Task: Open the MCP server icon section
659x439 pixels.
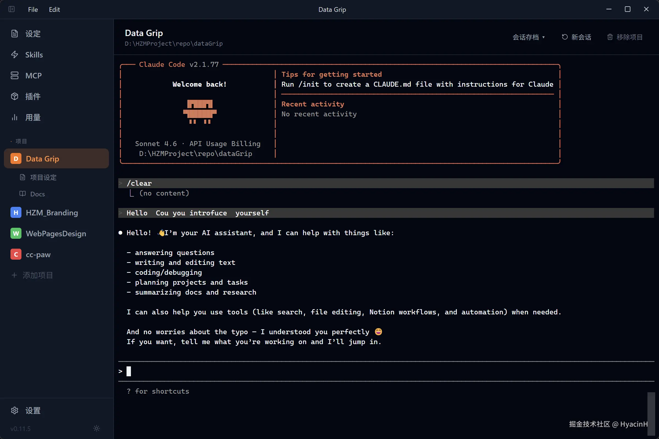Action: [15, 76]
